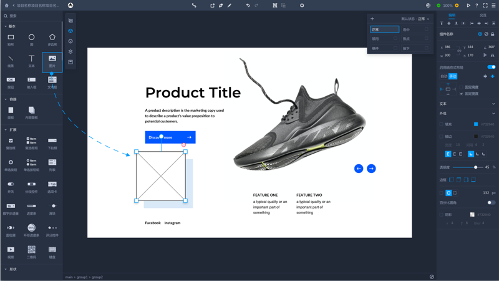Viewport: 499px width, 281px height.
Task: Click the home icon at top left
Action: 6,6
